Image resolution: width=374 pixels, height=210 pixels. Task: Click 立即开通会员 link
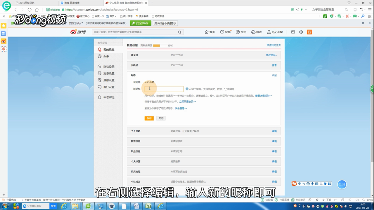(x=188, y=101)
